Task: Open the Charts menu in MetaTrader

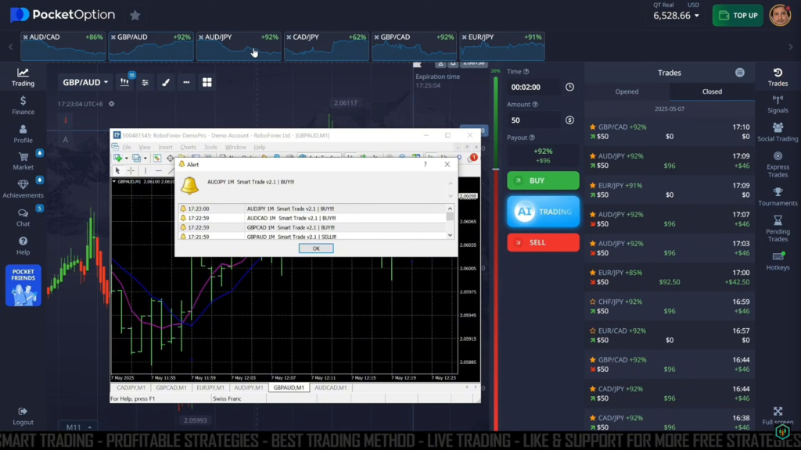Action: pyautogui.click(x=188, y=146)
